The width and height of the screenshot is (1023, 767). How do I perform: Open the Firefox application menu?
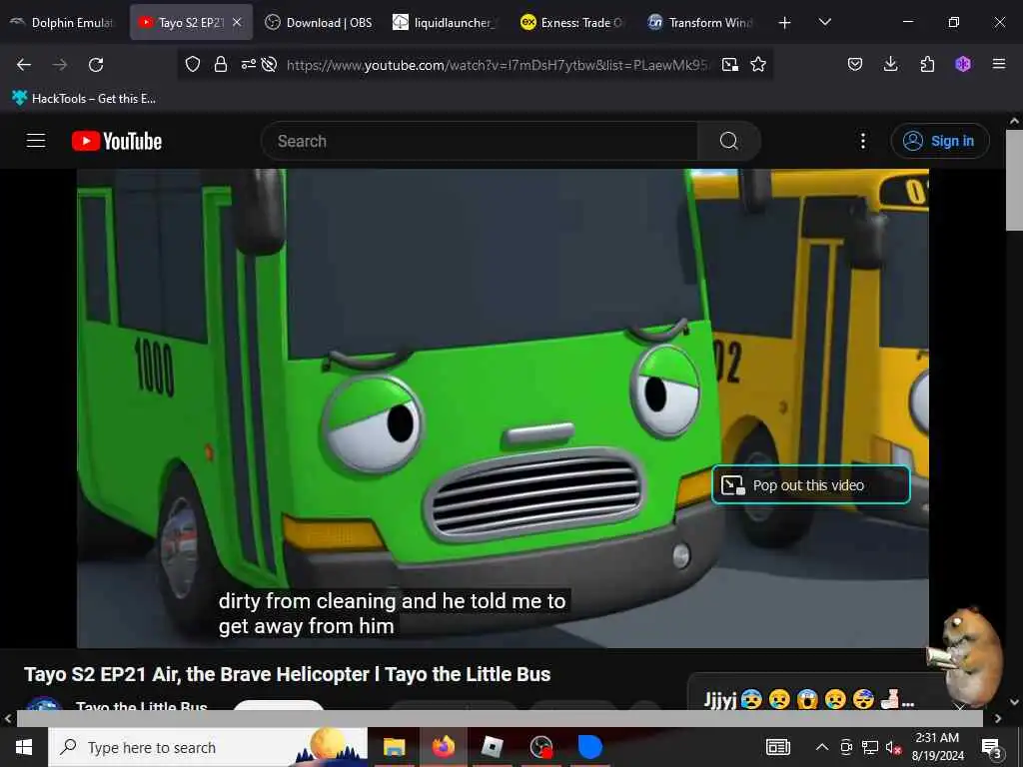[x=999, y=64]
